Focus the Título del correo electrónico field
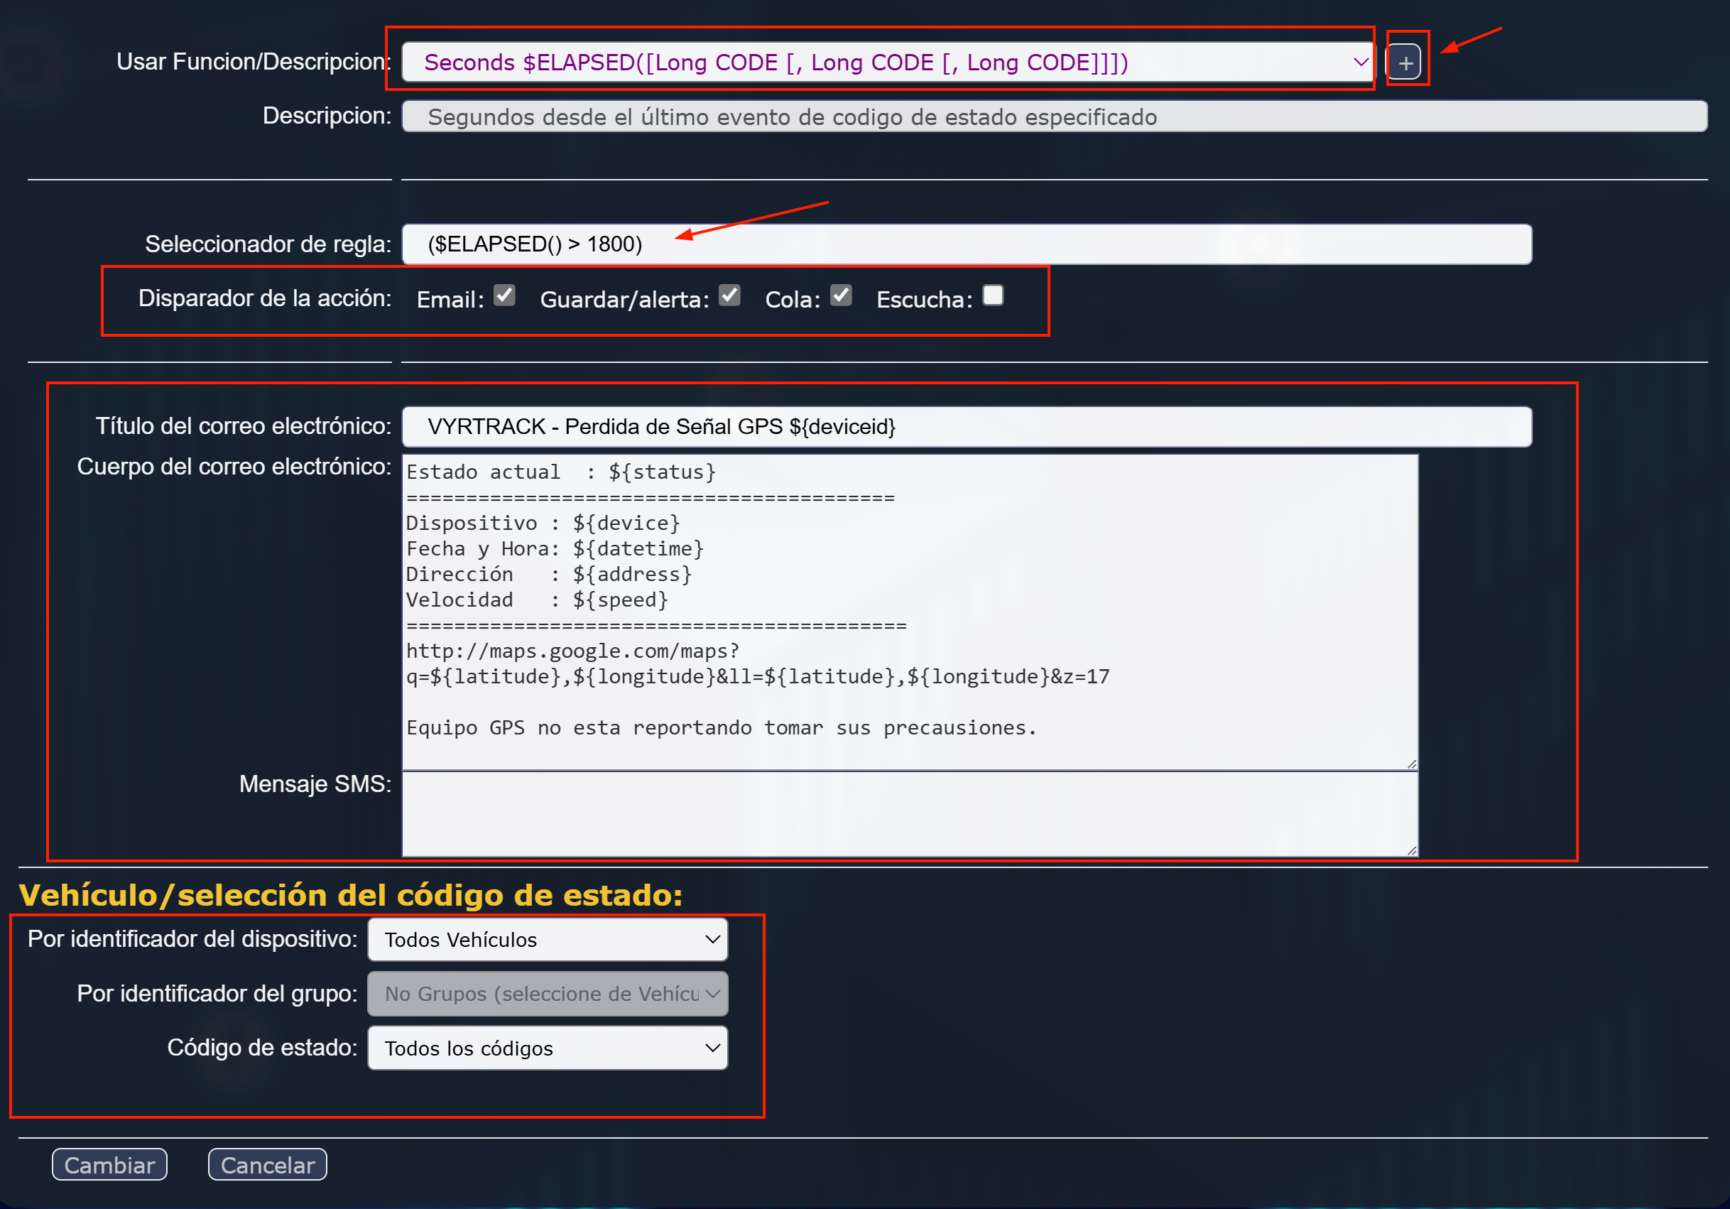 coord(966,427)
